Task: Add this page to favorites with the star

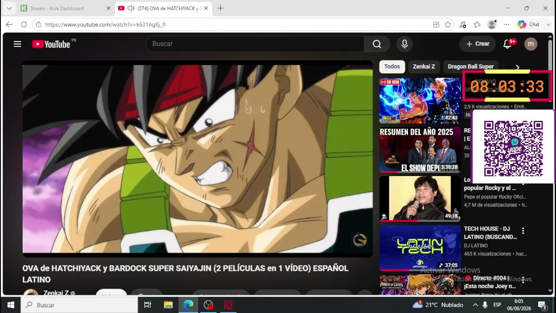Action: click(x=448, y=24)
